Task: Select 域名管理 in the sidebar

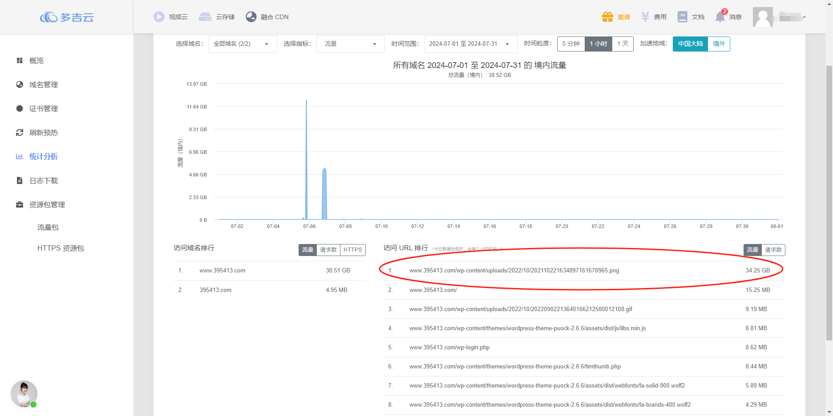Action: click(43, 84)
